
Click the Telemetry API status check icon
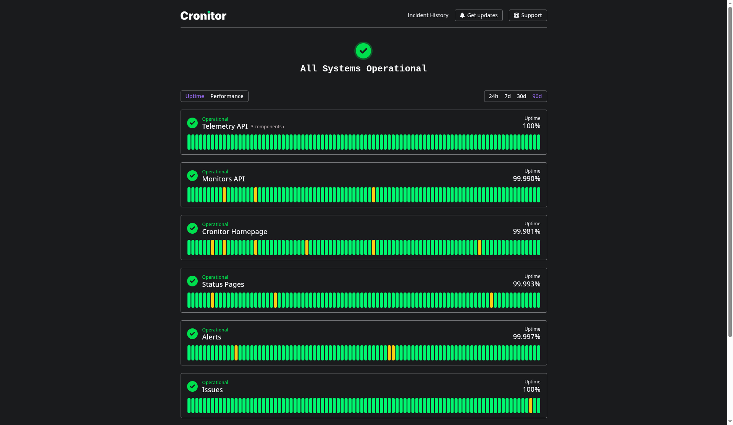tap(192, 123)
